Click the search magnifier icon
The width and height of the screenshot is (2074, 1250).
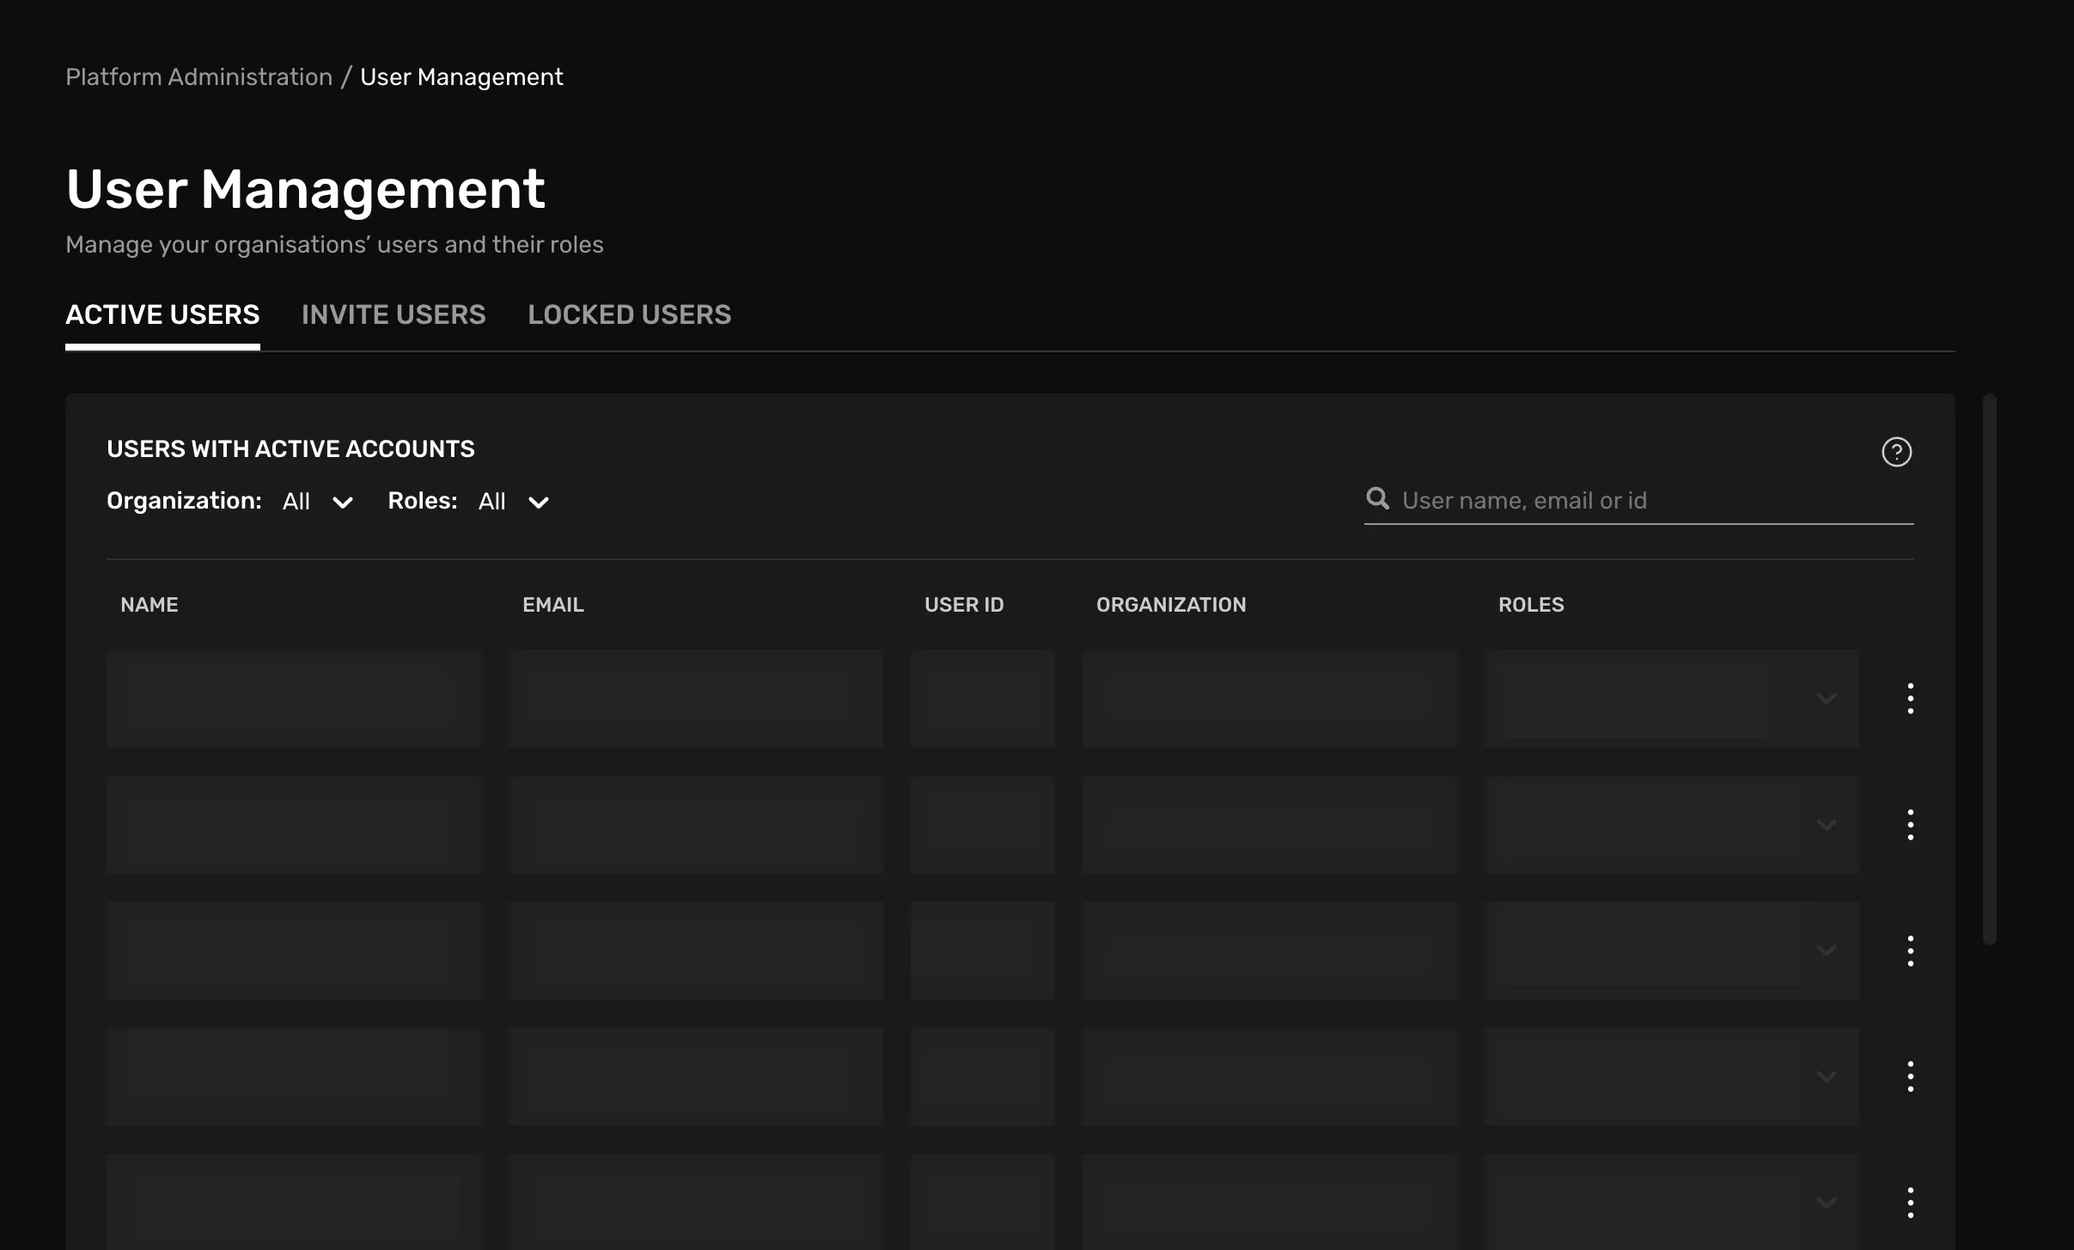[1377, 498]
